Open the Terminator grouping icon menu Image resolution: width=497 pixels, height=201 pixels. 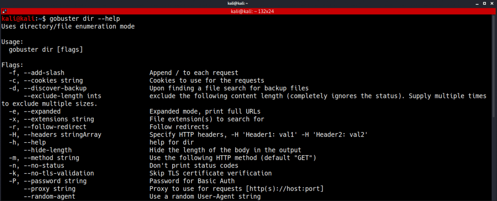(4, 12)
